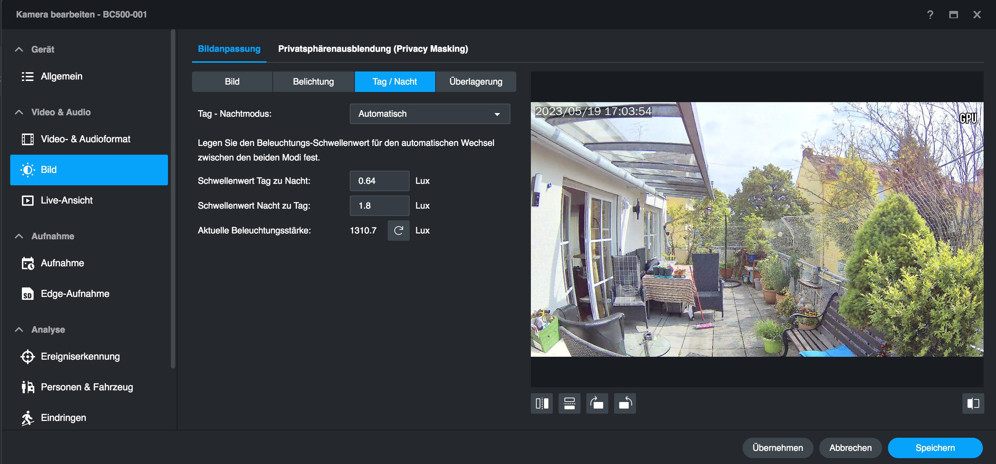Select the Überlagerung sub-tab
The height and width of the screenshot is (464, 996).
pos(476,81)
